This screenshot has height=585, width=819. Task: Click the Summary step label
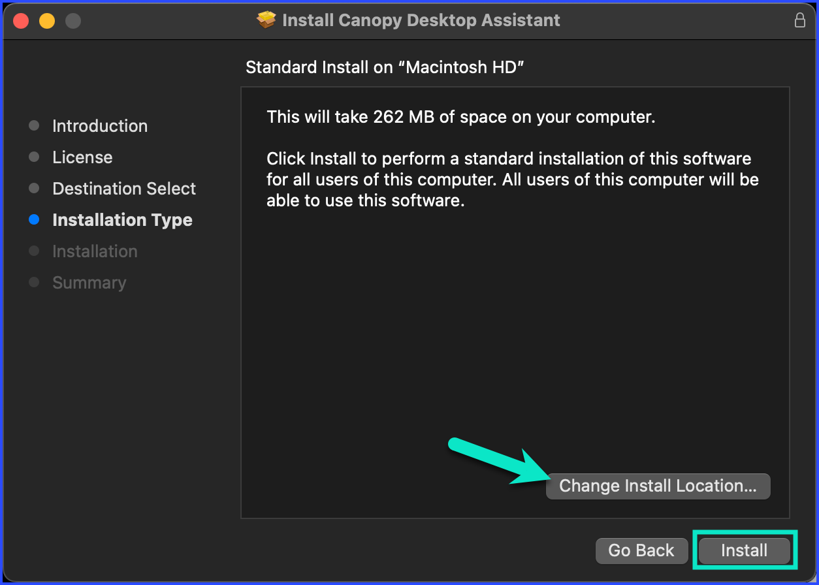(x=89, y=283)
